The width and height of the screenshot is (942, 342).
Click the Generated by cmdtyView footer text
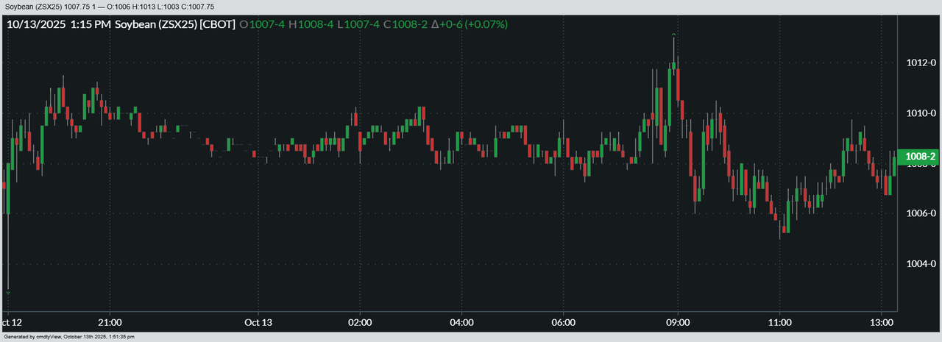(x=68, y=337)
